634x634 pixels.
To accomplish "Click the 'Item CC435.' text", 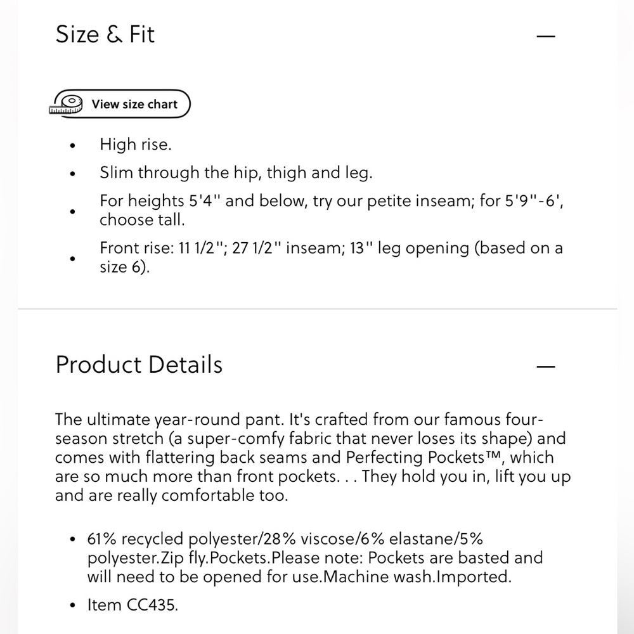I will [133, 605].
